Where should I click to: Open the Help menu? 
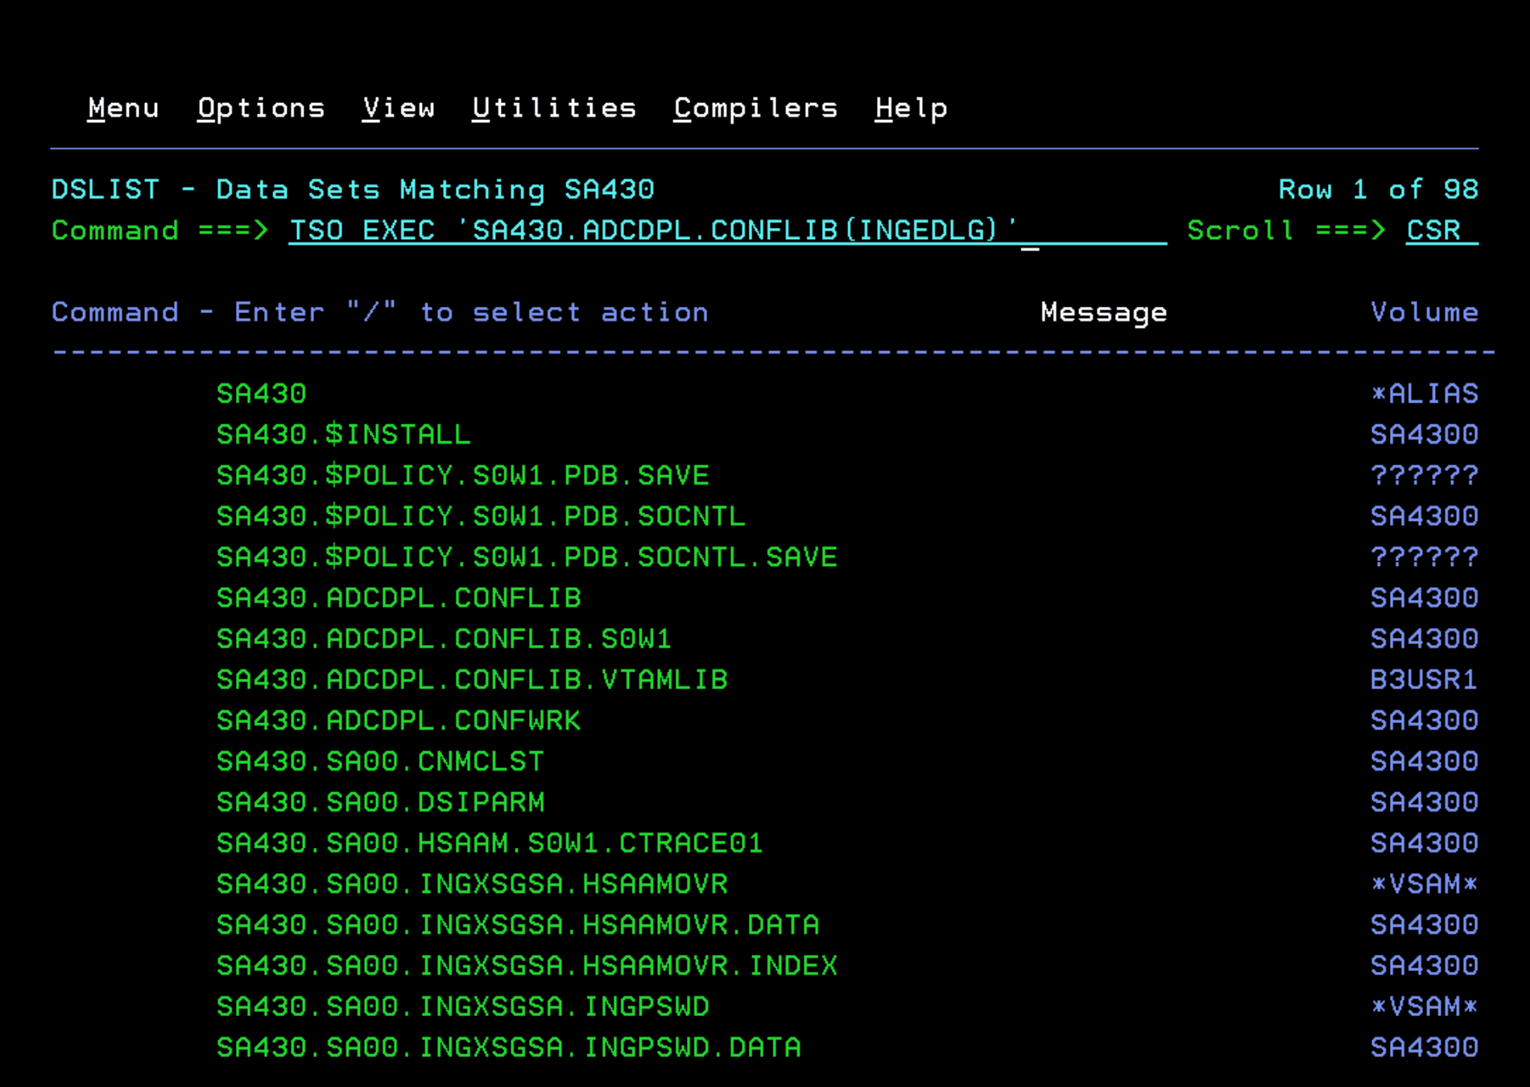pos(911,108)
